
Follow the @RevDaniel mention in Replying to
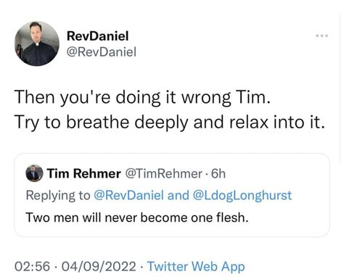pyautogui.click(x=128, y=195)
